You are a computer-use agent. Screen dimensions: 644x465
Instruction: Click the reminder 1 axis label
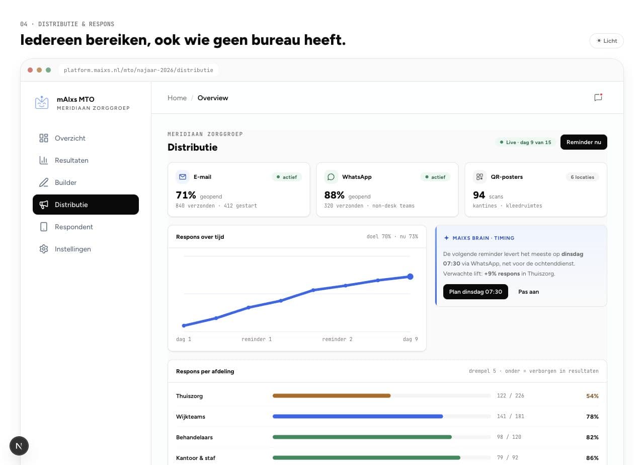click(x=257, y=339)
